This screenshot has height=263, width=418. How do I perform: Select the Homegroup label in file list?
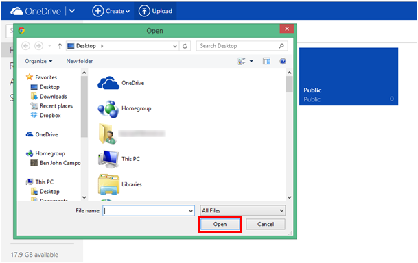point(136,108)
